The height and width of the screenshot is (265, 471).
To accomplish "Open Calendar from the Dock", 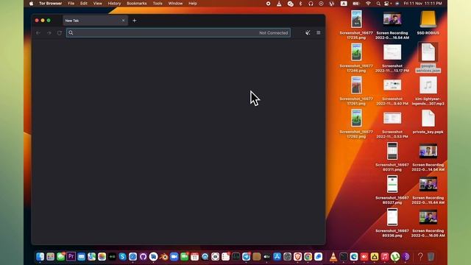I will click(x=194, y=256).
